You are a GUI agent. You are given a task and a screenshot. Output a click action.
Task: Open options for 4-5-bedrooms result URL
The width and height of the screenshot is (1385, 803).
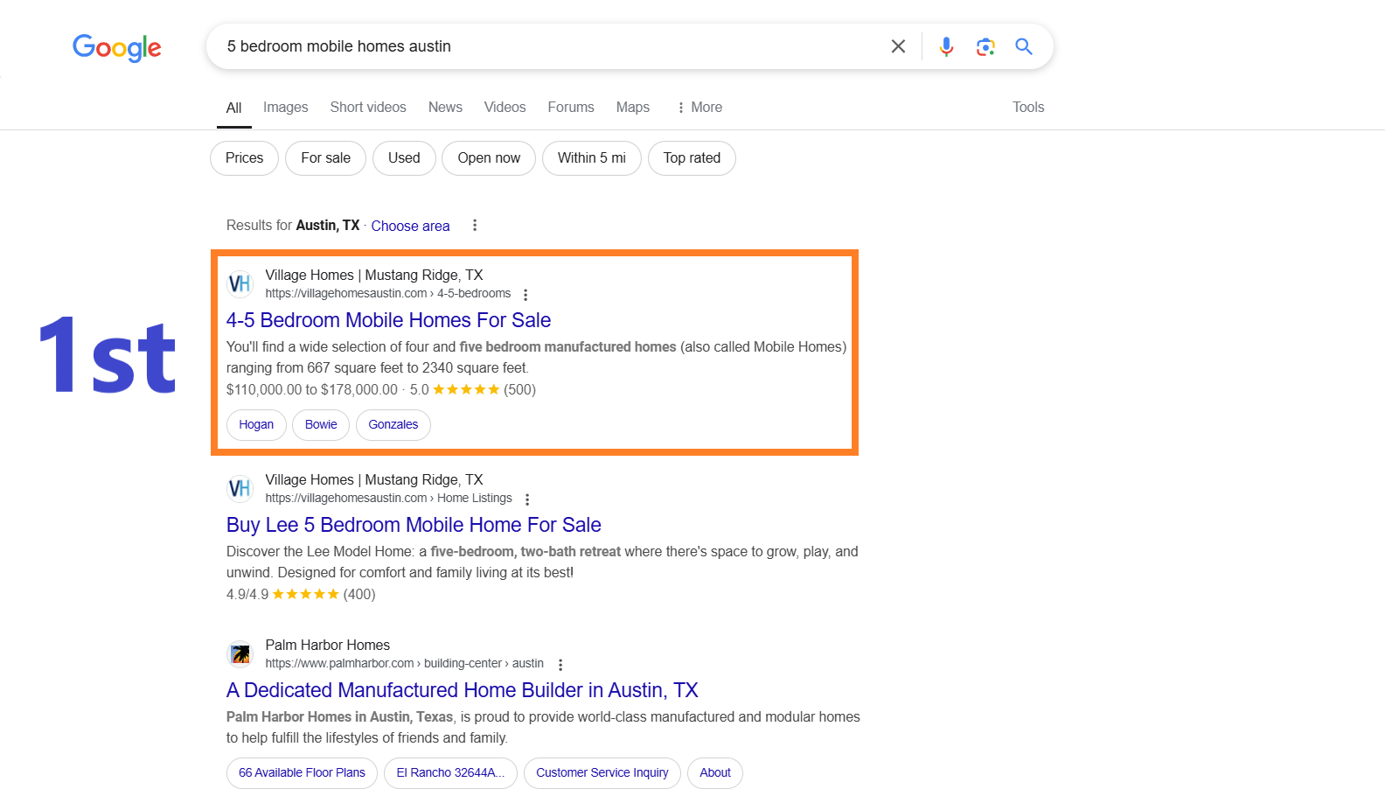tap(525, 295)
